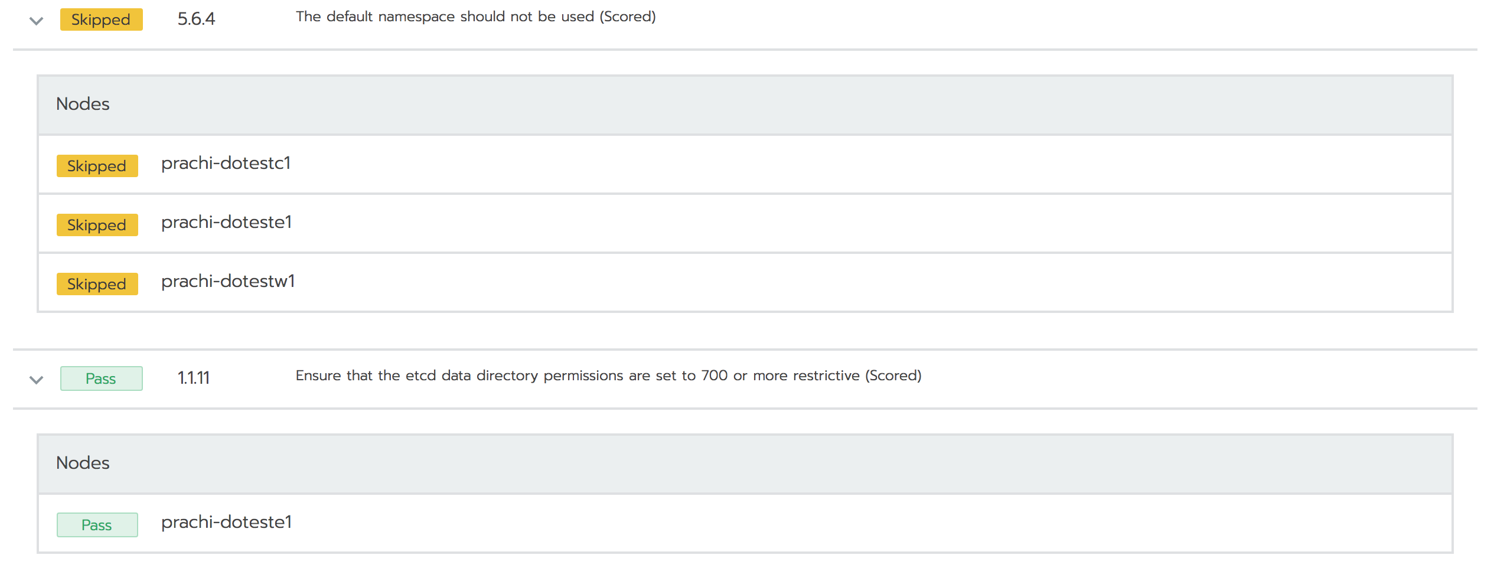Select the prachi-doteste1 node under check 1.1.11
Image resolution: width=1494 pixels, height=581 pixels.
tap(227, 523)
